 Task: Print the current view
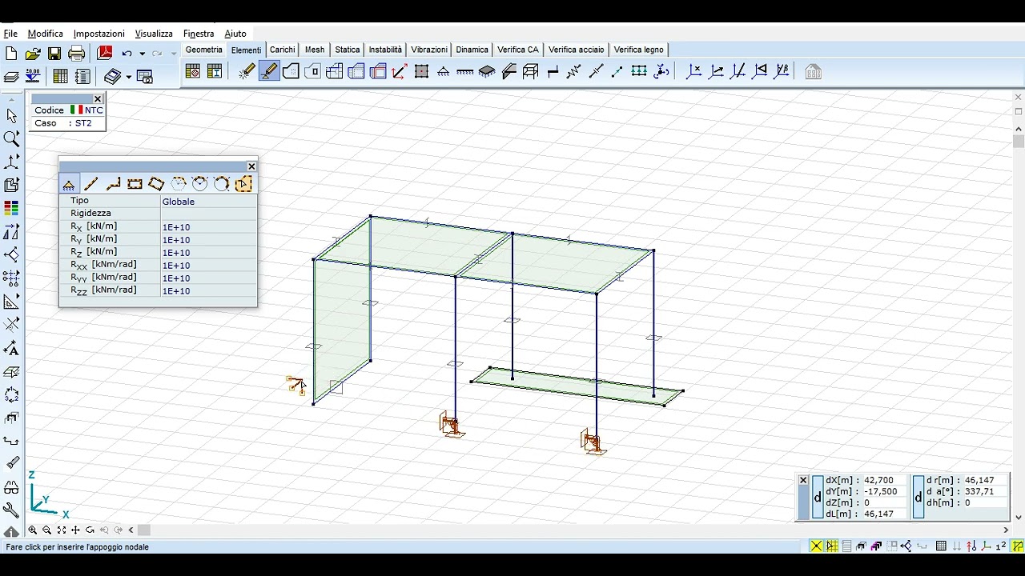pos(77,54)
